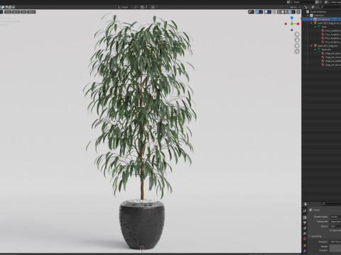The height and width of the screenshot is (255, 341).
Task: Click the scene browse icon in top bar
Action: coord(288,2)
